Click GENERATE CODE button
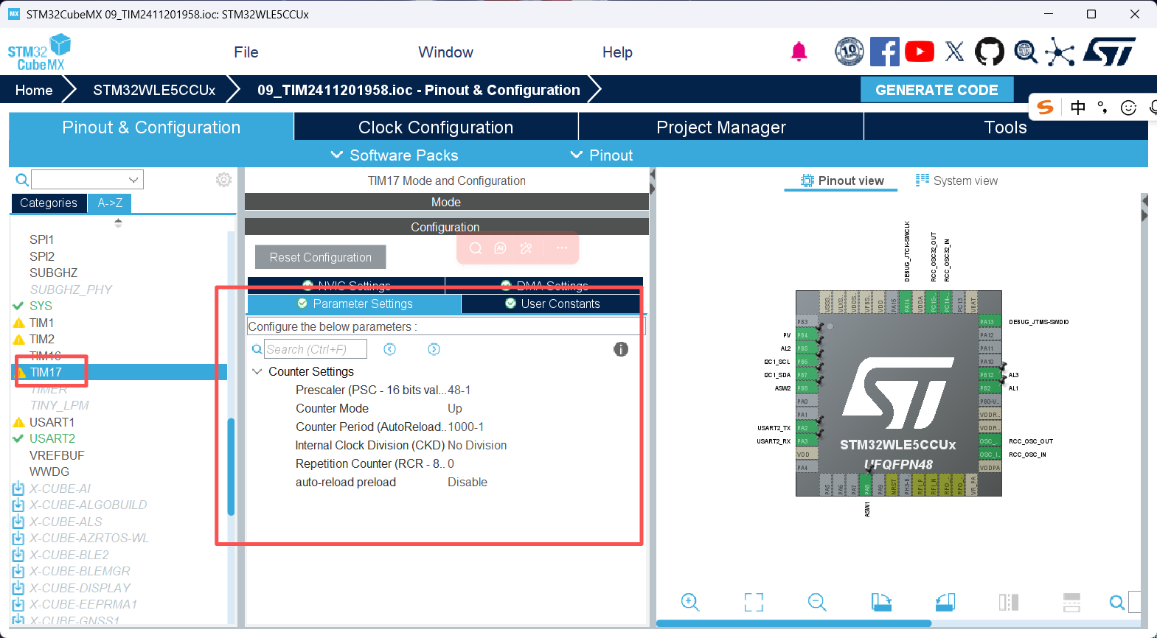The height and width of the screenshot is (638, 1157). (937, 90)
